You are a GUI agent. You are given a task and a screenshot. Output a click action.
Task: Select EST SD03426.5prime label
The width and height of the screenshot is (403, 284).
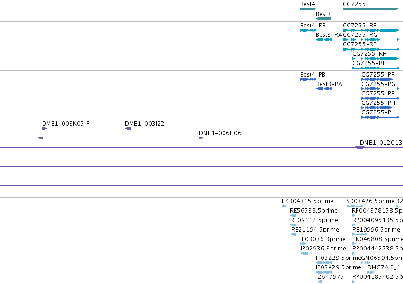click(x=370, y=201)
